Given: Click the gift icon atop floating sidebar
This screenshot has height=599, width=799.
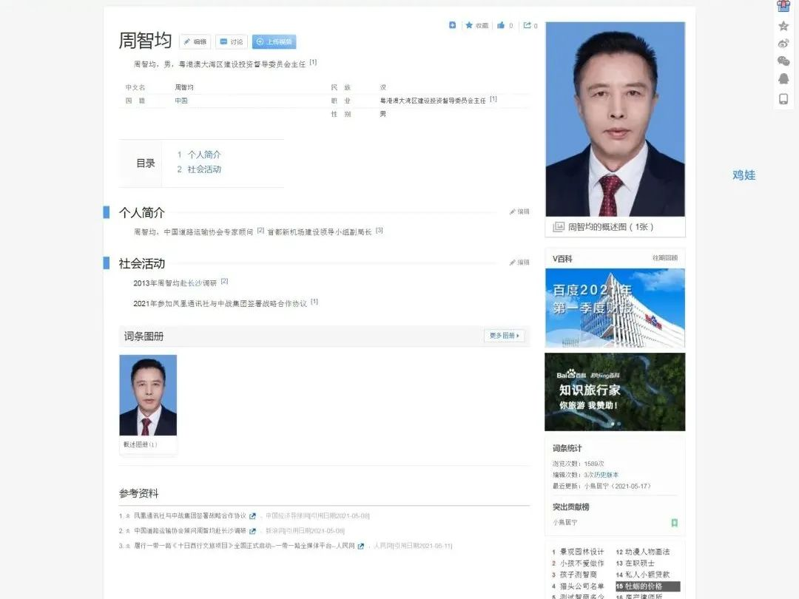Looking at the screenshot, I should click(x=783, y=6).
